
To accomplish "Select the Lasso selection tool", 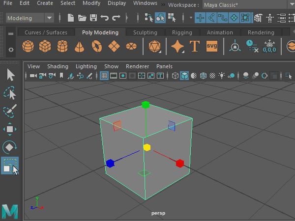I will pos(10,93).
